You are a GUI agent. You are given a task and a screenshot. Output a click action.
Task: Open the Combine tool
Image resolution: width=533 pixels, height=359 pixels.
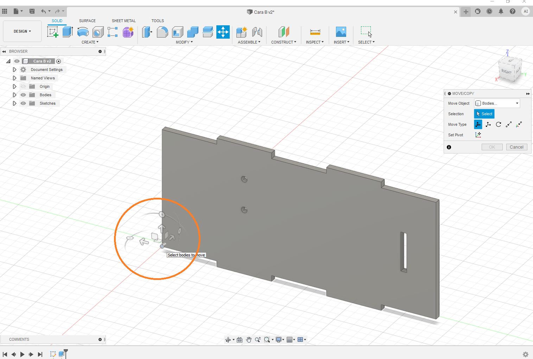192,32
